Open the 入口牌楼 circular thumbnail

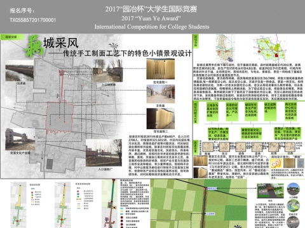(294, 189)
